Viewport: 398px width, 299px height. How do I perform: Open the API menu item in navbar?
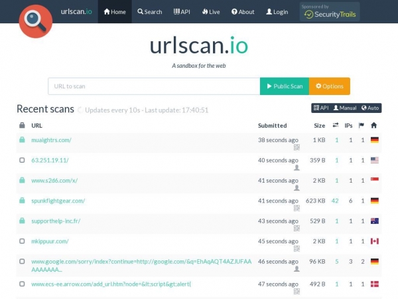182,12
